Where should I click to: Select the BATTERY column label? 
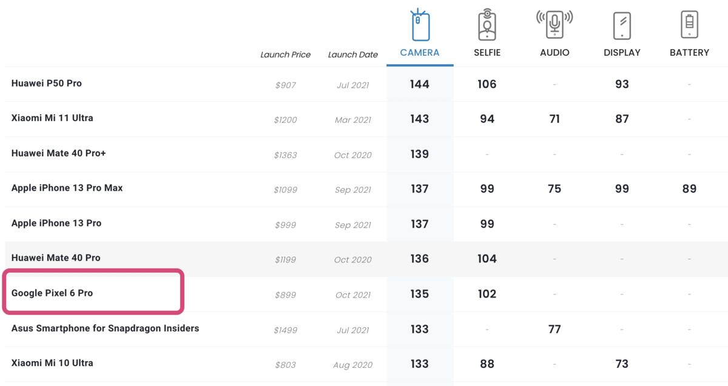click(689, 53)
